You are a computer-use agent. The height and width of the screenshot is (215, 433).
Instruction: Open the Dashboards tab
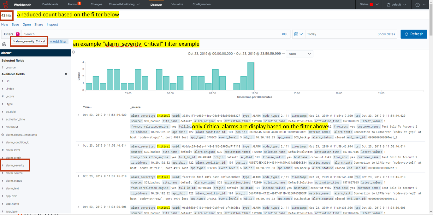pyautogui.click(x=50, y=4)
